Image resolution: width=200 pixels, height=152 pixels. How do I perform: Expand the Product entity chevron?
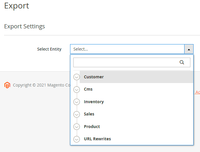tap(76, 127)
